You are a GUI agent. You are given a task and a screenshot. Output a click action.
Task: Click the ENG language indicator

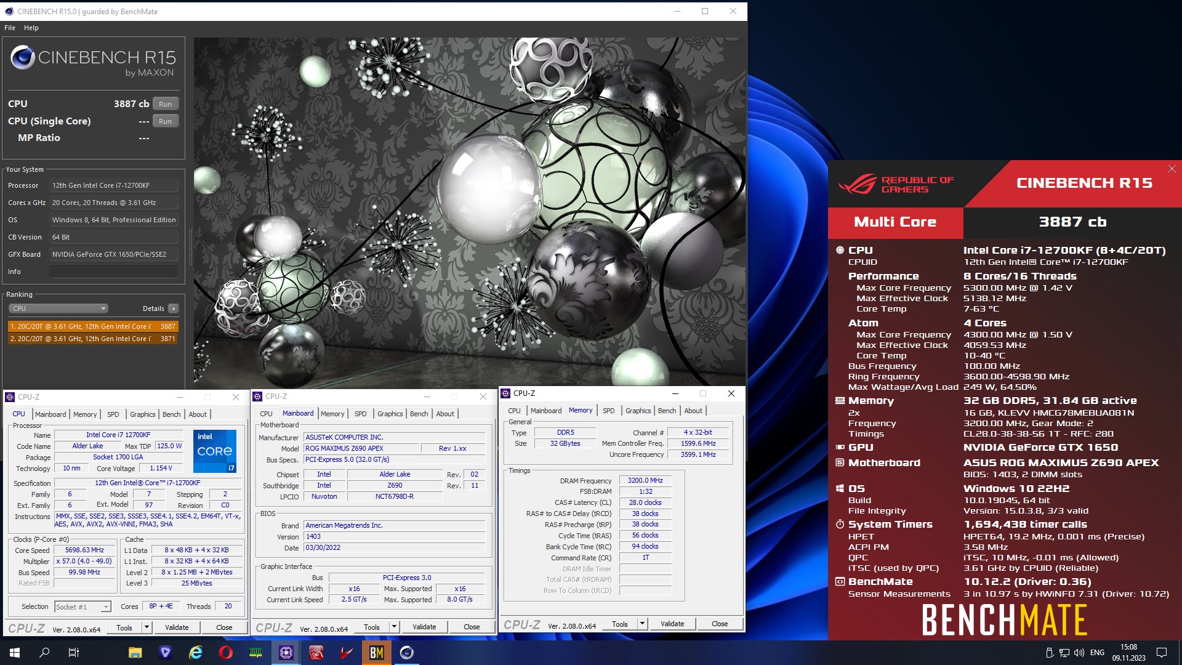pos(1097,653)
